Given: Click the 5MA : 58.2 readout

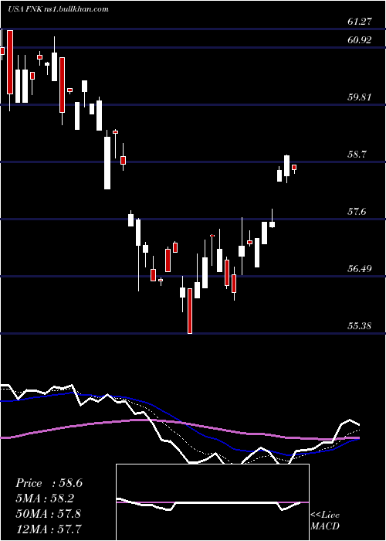Looking at the screenshot, I should point(46,498).
